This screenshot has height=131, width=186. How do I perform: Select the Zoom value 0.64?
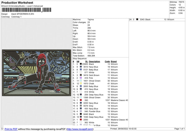(180, 13)
